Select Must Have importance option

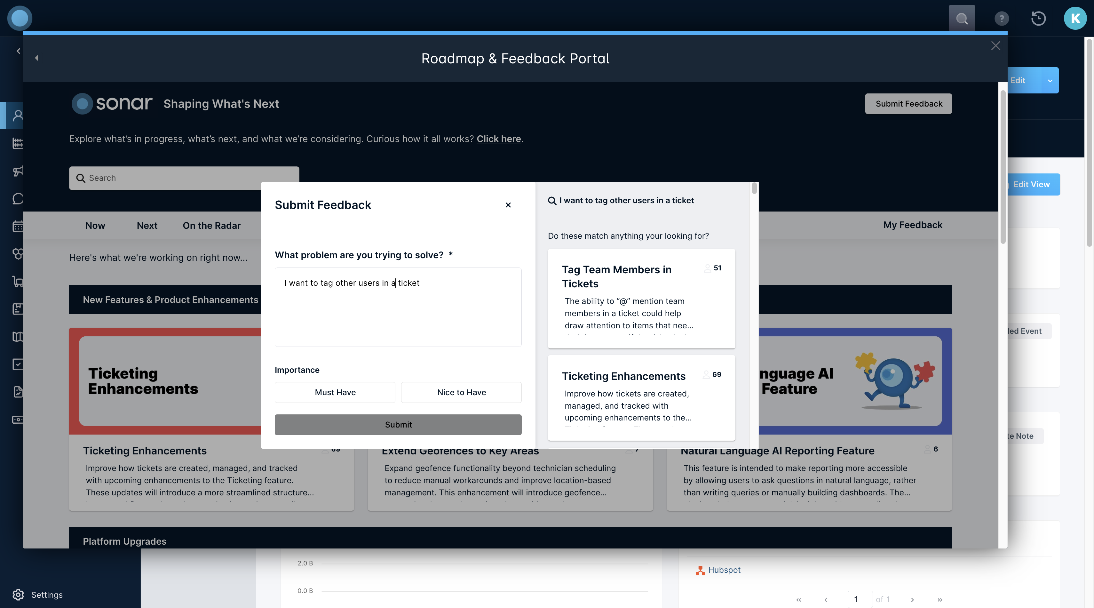coord(335,392)
